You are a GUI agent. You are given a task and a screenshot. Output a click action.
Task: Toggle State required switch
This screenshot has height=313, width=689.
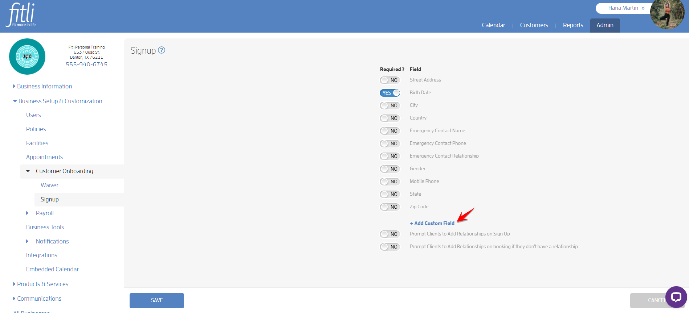click(x=390, y=194)
